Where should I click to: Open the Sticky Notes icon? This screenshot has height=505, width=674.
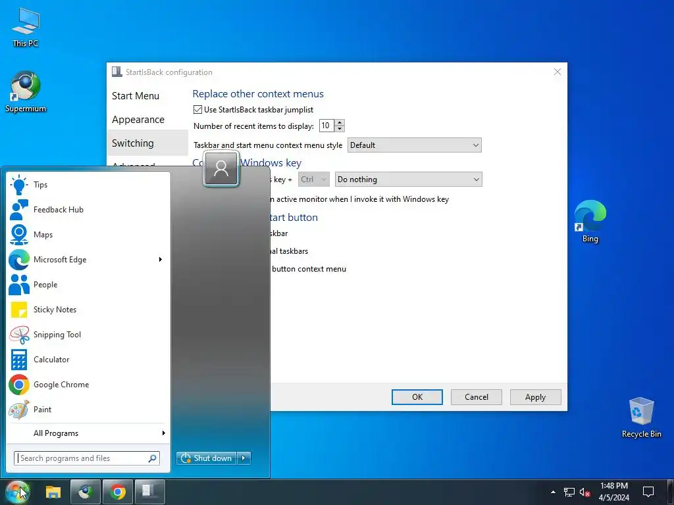[19, 309]
